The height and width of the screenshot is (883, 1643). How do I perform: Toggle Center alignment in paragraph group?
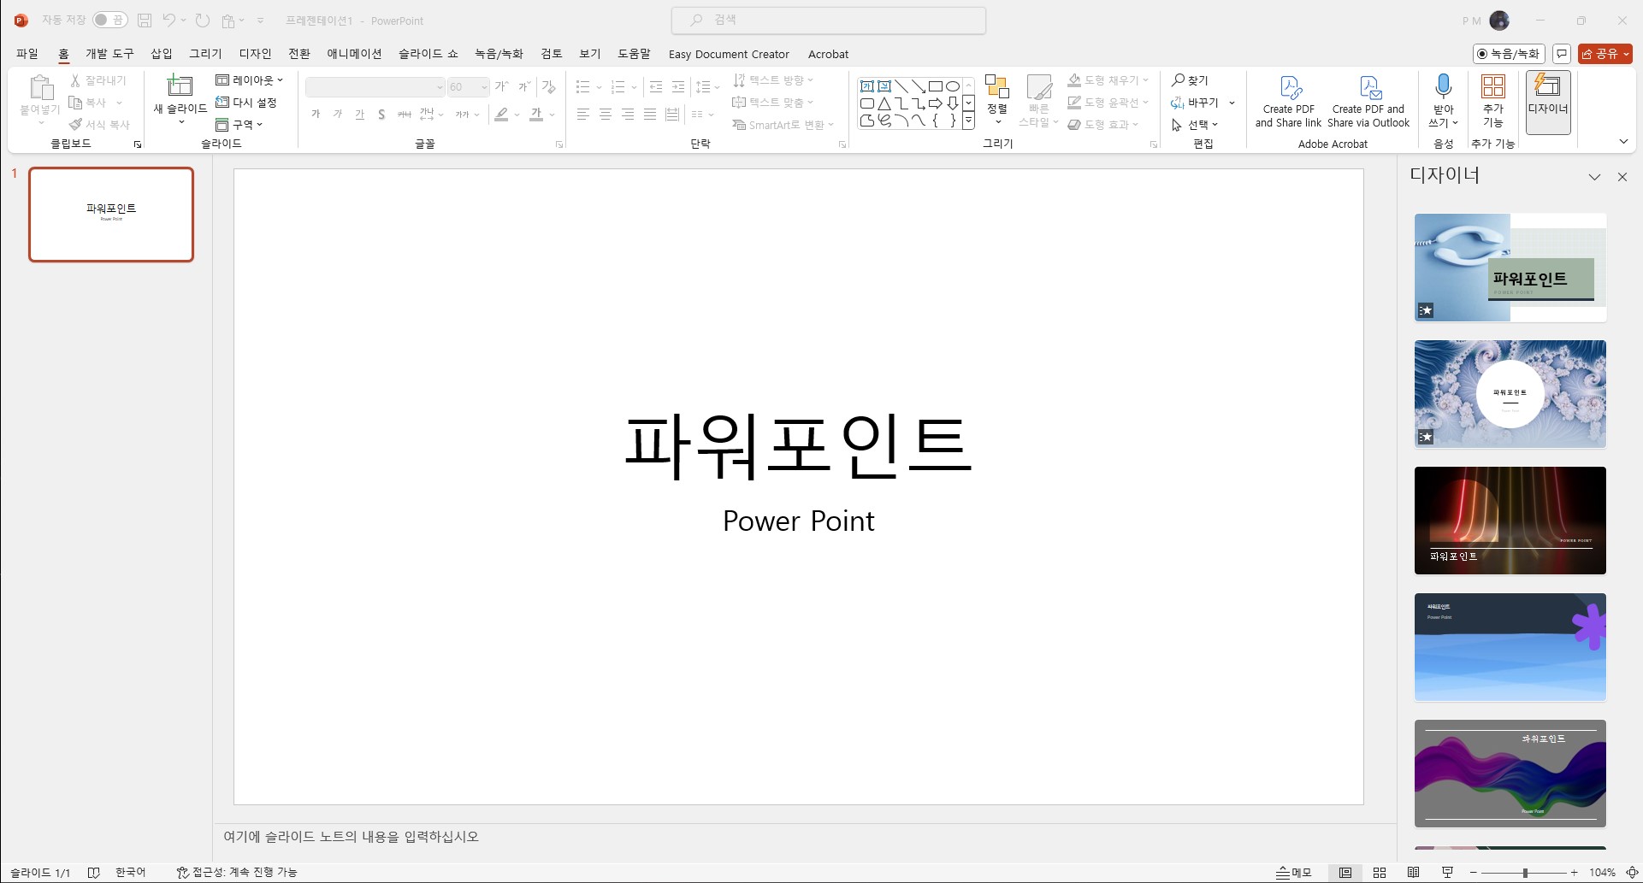[x=606, y=114]
